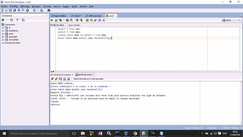Click the binoculars find database object icon
The image size is (243, 137).
tap(49, 10)
